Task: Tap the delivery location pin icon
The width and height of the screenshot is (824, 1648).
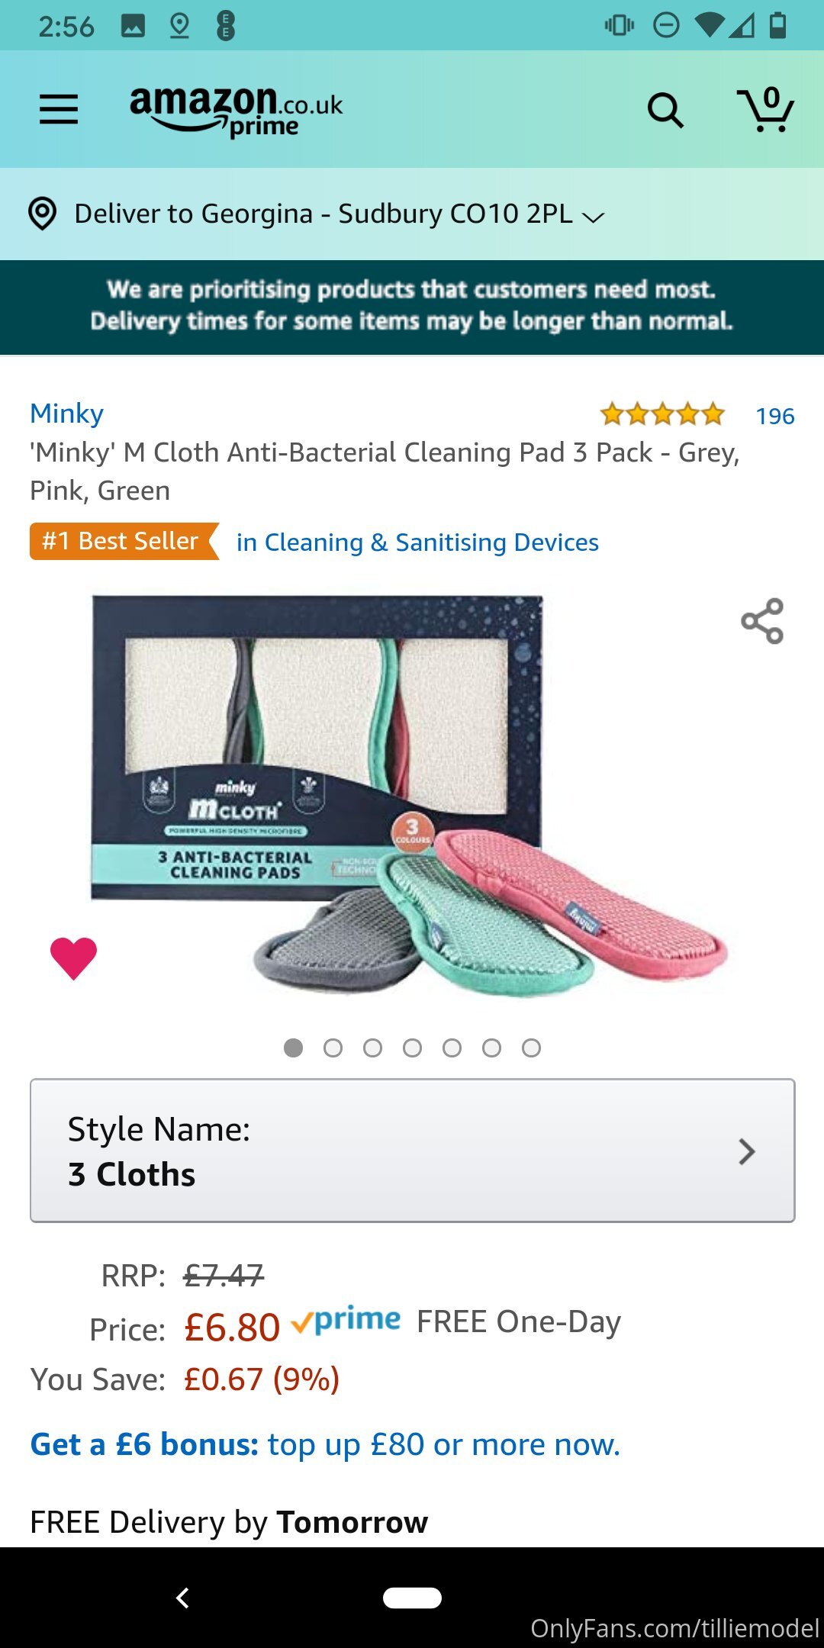Action: coord(43,214)
